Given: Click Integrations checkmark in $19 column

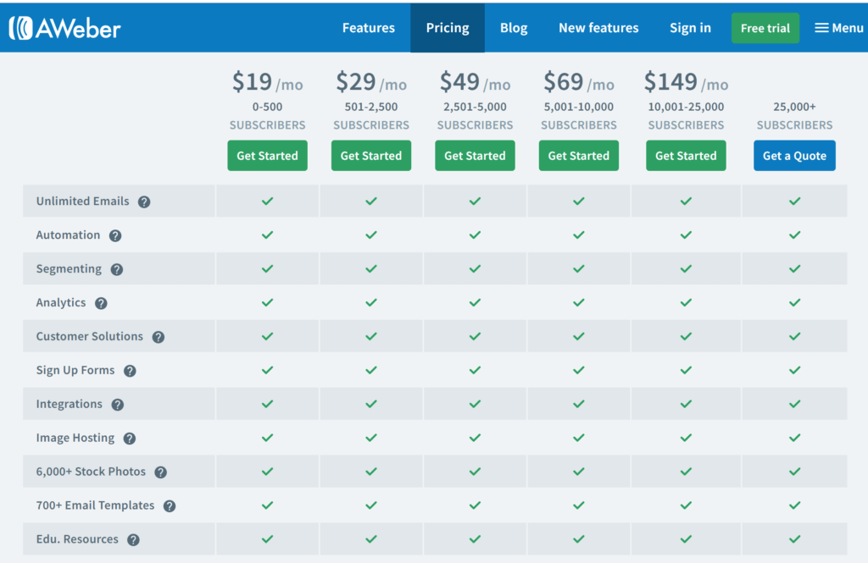Looking at the screenshot, I should (267, 404).
